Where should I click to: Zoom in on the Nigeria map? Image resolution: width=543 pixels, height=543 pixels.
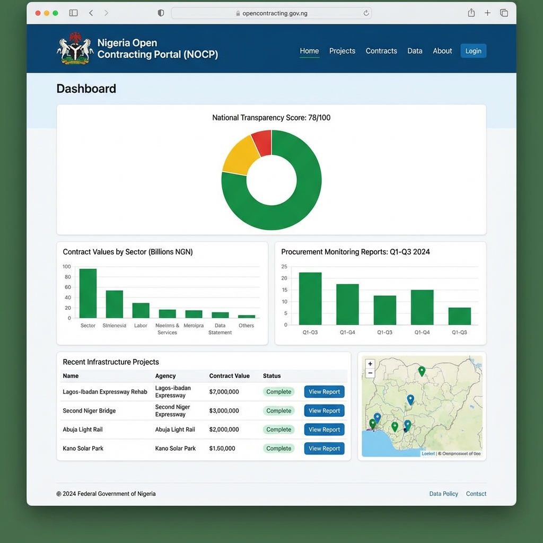click(370, 364)
